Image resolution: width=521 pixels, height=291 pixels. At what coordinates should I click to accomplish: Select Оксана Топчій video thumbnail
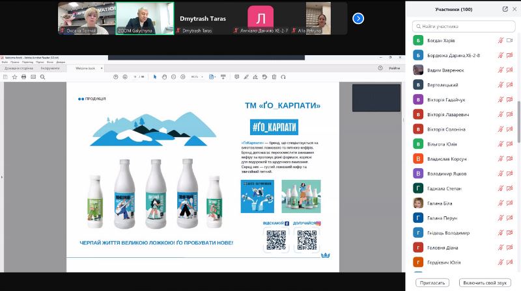tap(87, 18)
